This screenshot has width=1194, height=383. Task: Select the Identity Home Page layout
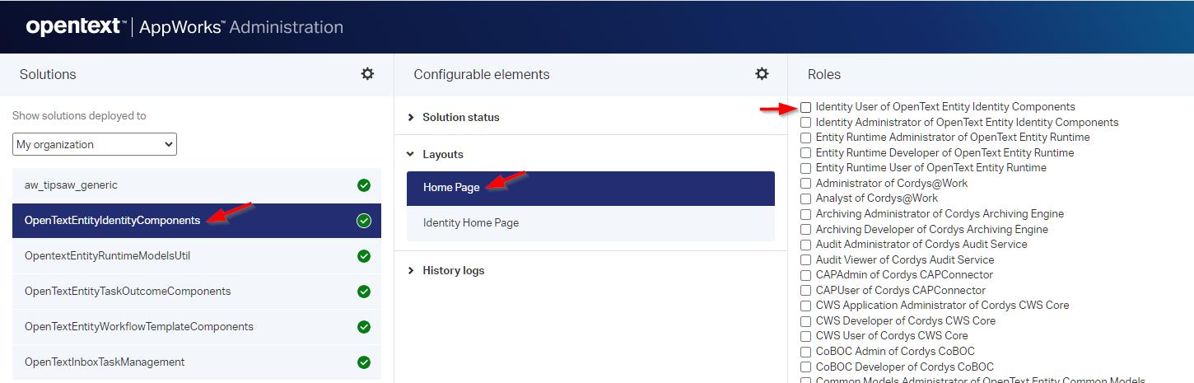click(x=470, y=223)
